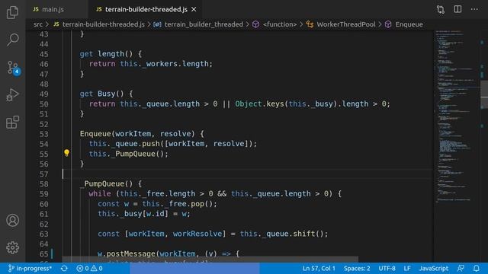Open changes compare icon in editor toolbar

(441, 9)
